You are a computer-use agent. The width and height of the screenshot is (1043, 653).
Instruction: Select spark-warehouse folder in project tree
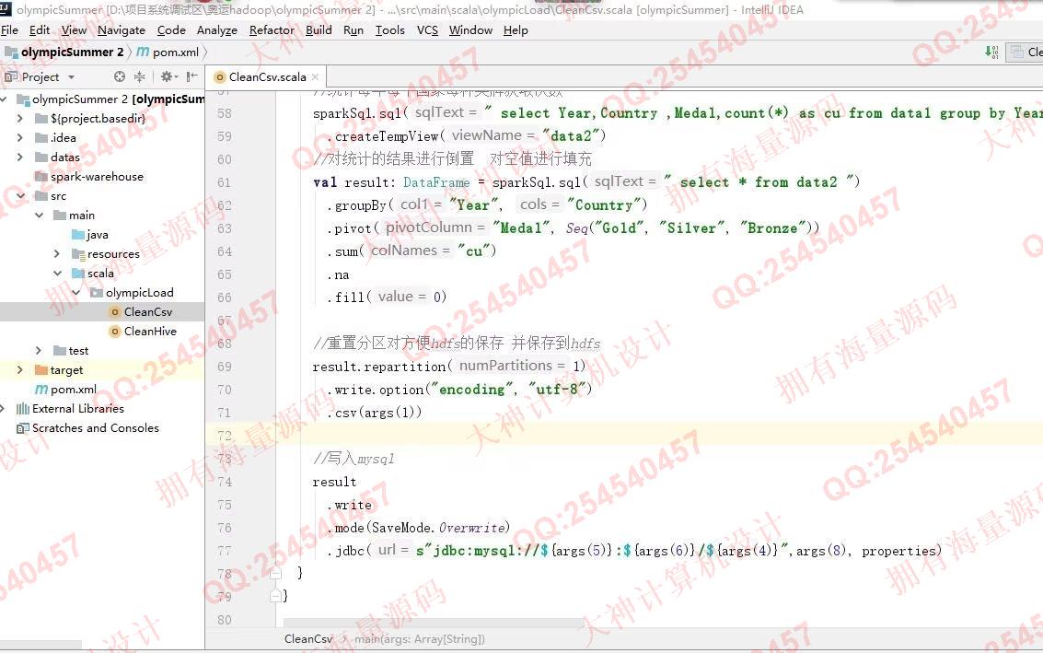click(97, 177)
